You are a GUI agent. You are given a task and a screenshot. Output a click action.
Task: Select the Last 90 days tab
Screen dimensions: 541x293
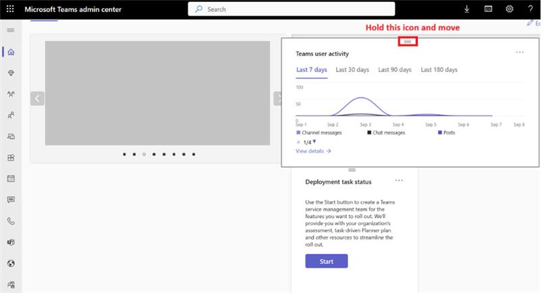(395, 70)
